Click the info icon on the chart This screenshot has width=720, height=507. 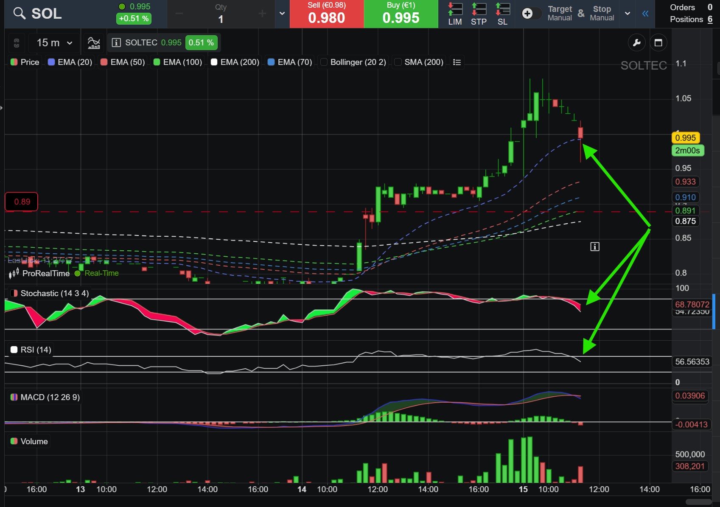coord(595,246)
